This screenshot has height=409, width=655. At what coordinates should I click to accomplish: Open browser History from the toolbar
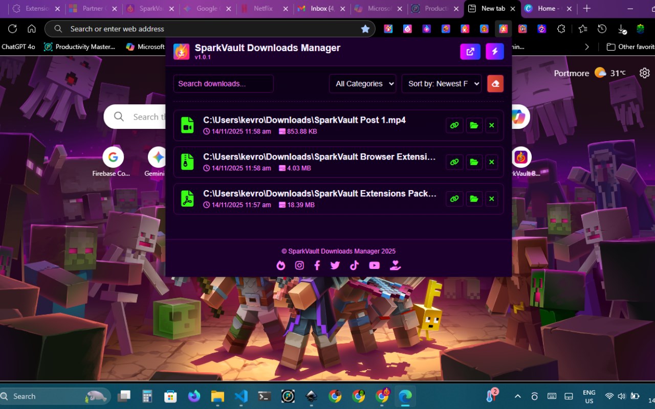[x=602, y=29]
